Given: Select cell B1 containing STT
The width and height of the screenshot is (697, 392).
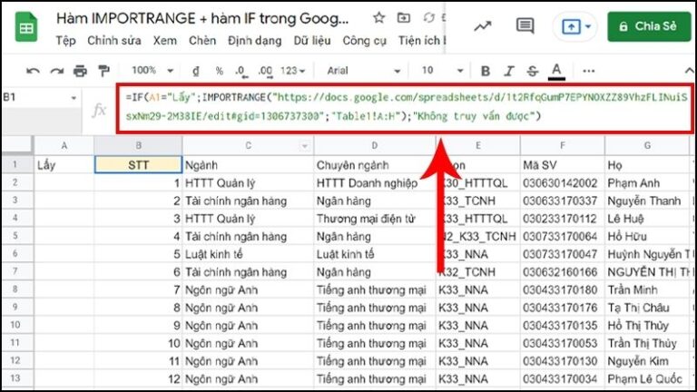Looking at the screenshot, I should point(138,165).
